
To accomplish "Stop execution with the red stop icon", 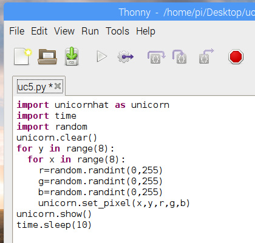I will coord(236,57).
